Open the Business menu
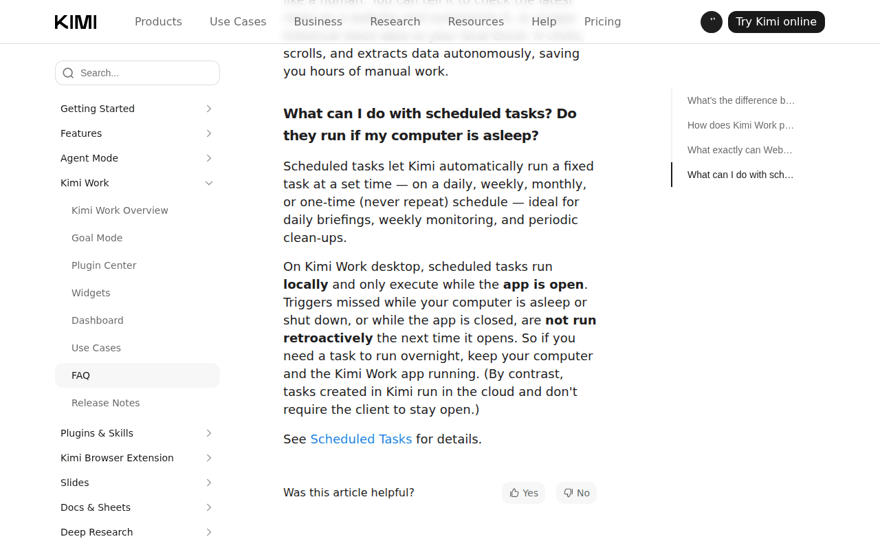Screen dimensions: 880x550 click(318, 22)
